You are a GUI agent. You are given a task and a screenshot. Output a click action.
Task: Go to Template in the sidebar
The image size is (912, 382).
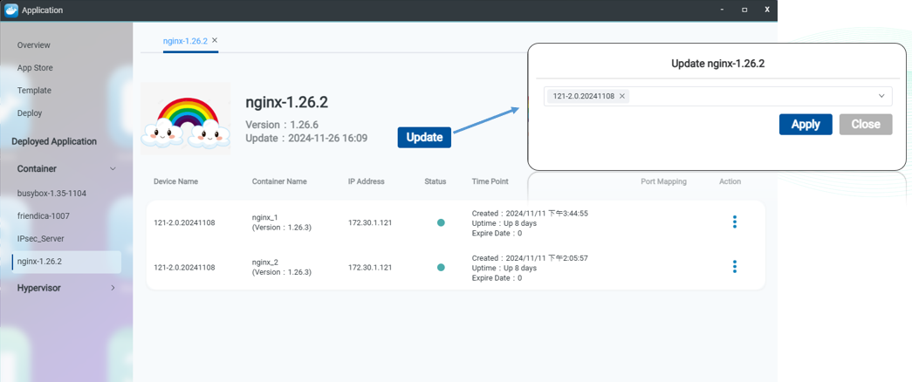pyautogui.click(x=34, y=90)
